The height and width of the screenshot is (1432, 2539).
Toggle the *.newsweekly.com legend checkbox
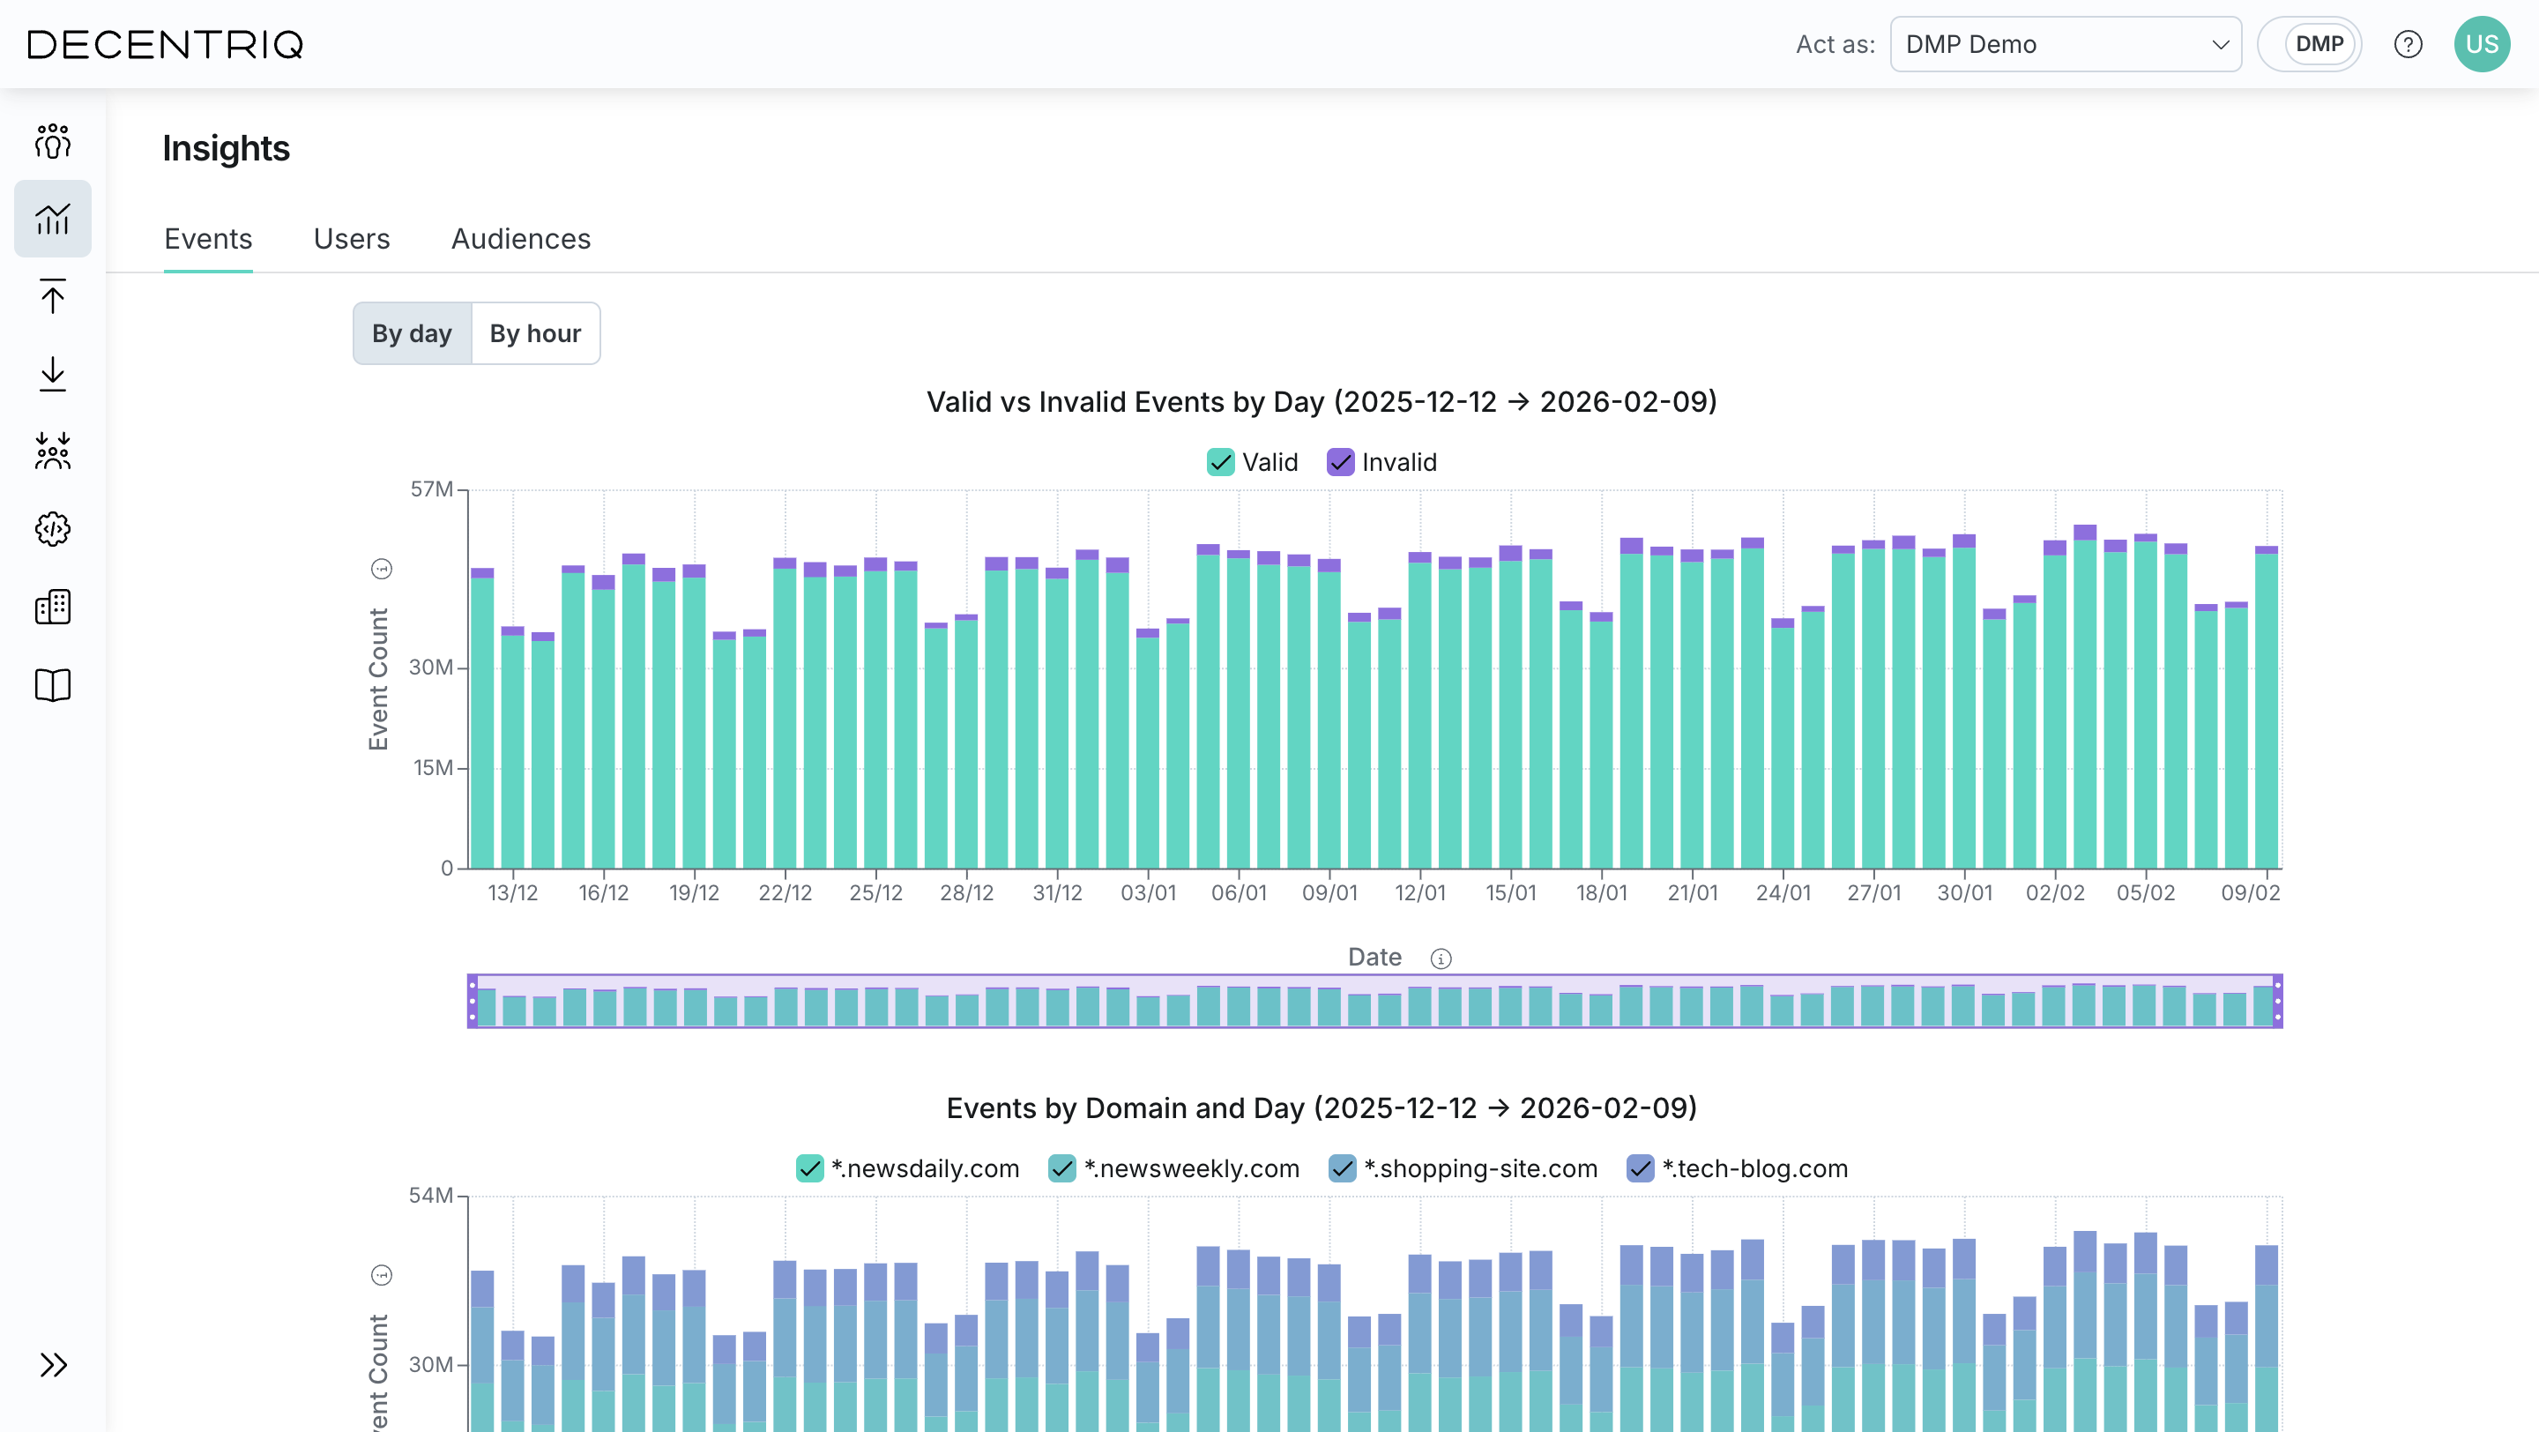tap(1062, 1169)
